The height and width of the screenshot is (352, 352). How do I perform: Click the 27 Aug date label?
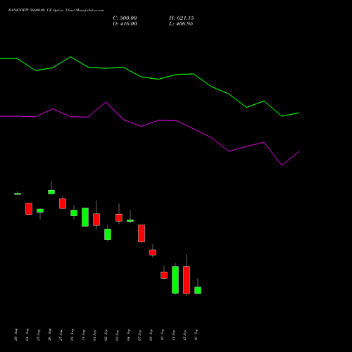[61, 334]
